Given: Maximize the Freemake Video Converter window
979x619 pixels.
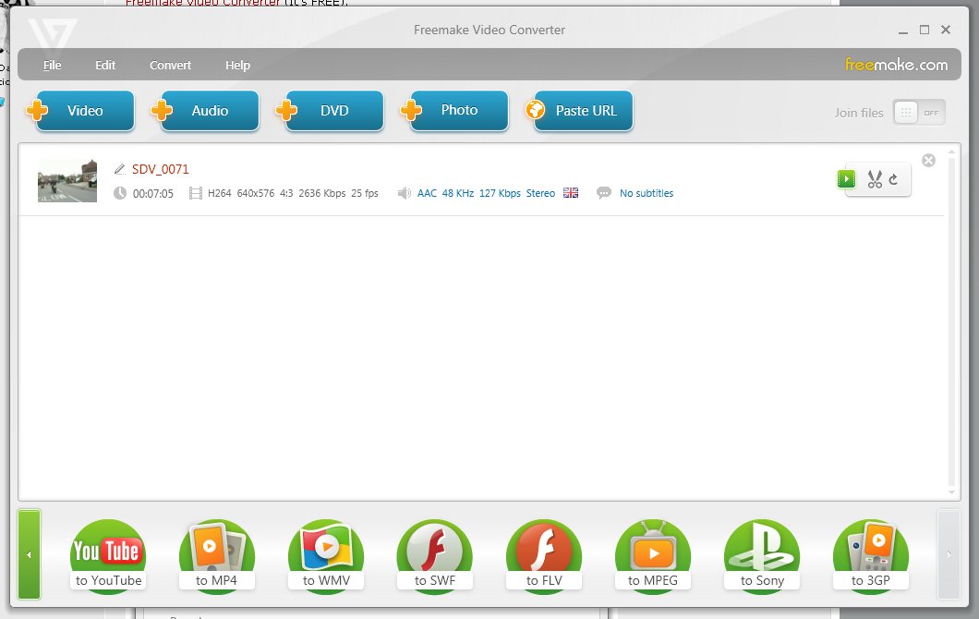Looking at the screenshot, I should [x=925, y=30].
